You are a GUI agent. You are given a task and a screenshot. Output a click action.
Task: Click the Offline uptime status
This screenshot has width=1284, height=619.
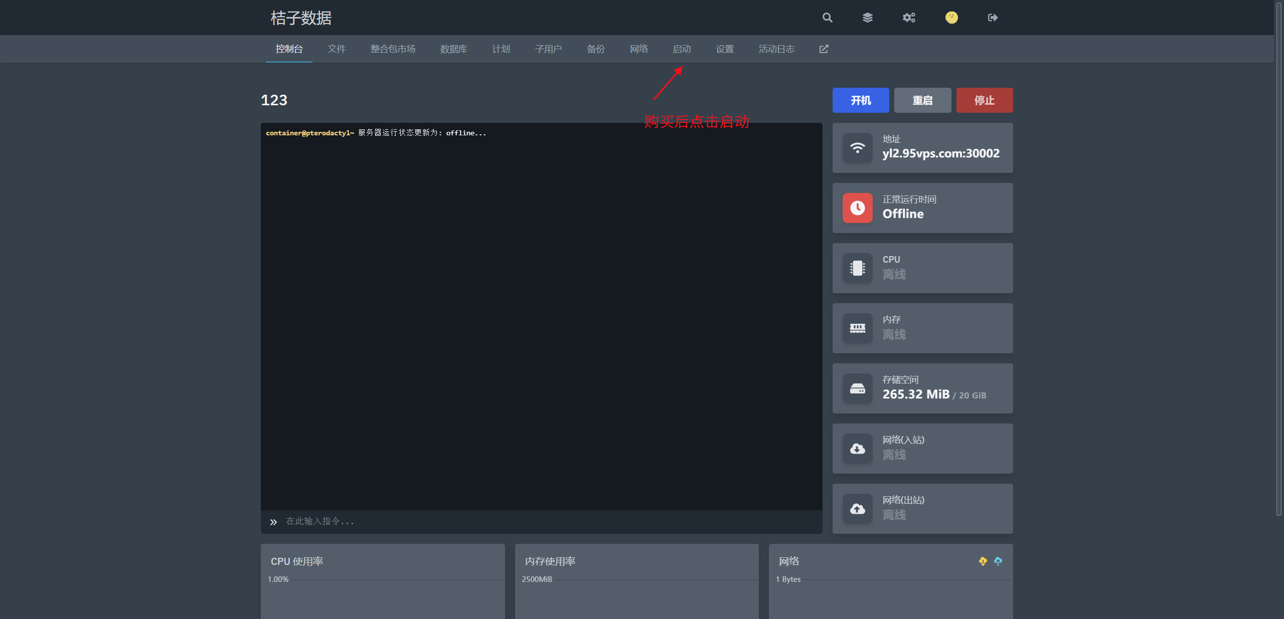click(x=903, y=214)
